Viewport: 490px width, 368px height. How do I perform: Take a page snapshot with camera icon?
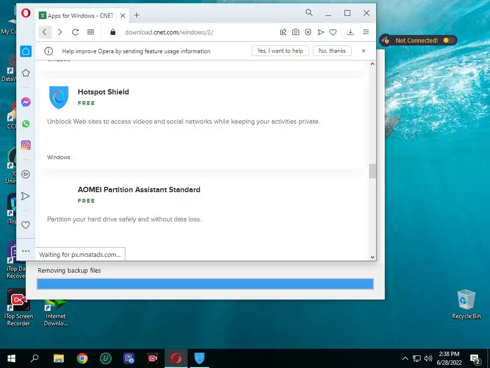click(296, 32)
